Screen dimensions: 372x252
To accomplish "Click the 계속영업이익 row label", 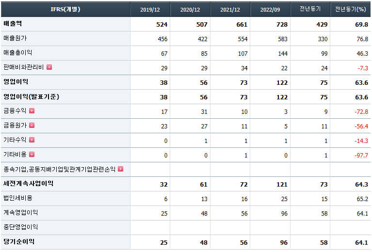I will pyautogui.click(x=21, y=212).
